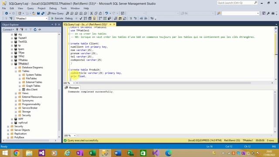Collapse the TPtables1 database node

[x=12, y=64]
